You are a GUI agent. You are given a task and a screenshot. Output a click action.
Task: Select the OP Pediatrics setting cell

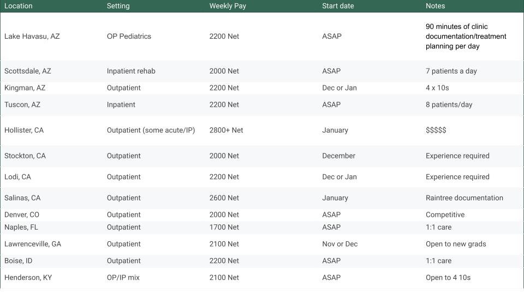[129, 36]
